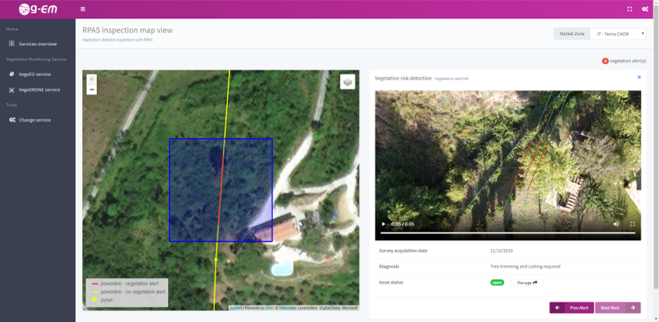Open Services overview in sidebar
This screenshot has width=659, height=322.
click(37, 43)
